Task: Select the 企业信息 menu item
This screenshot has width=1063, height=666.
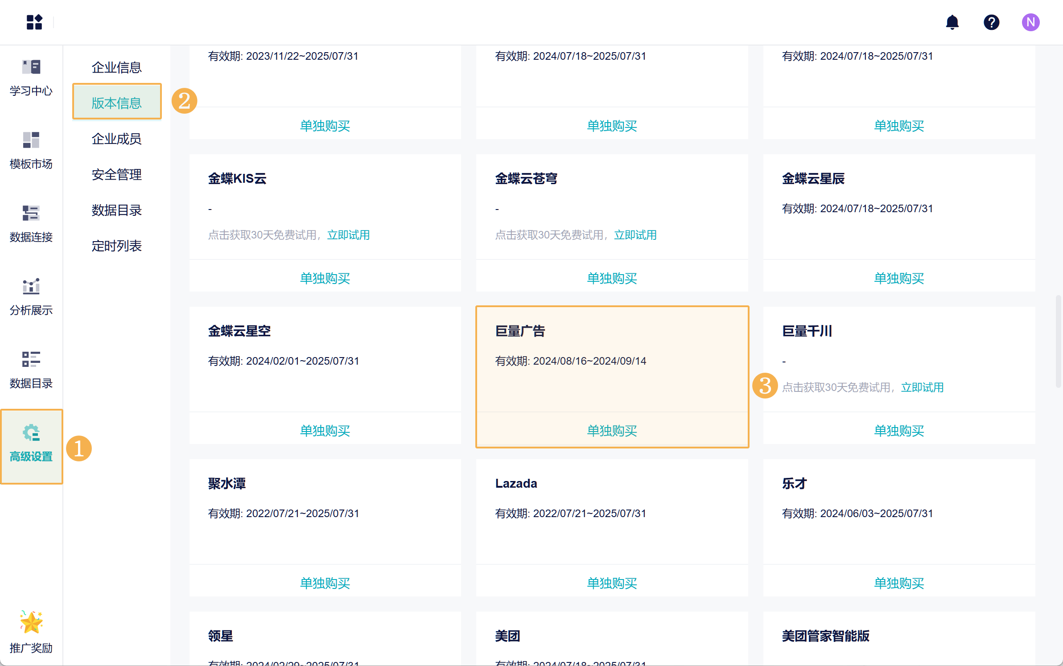Action: [x=116, y=67]
